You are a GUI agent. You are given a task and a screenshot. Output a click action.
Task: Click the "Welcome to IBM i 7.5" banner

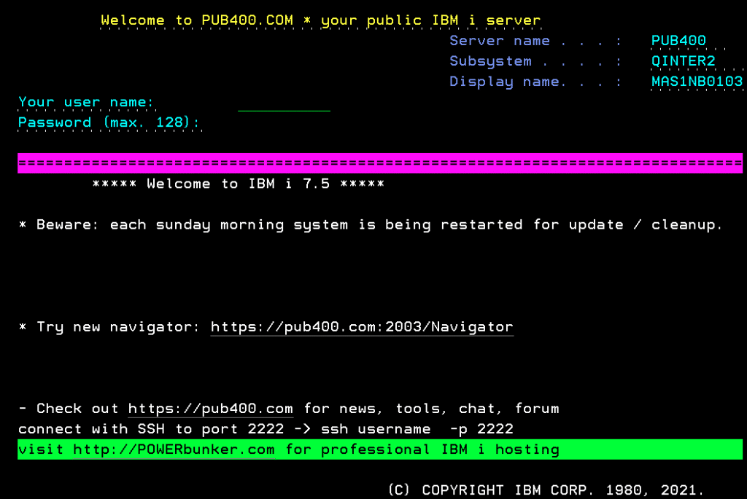[x=239, y=184]
